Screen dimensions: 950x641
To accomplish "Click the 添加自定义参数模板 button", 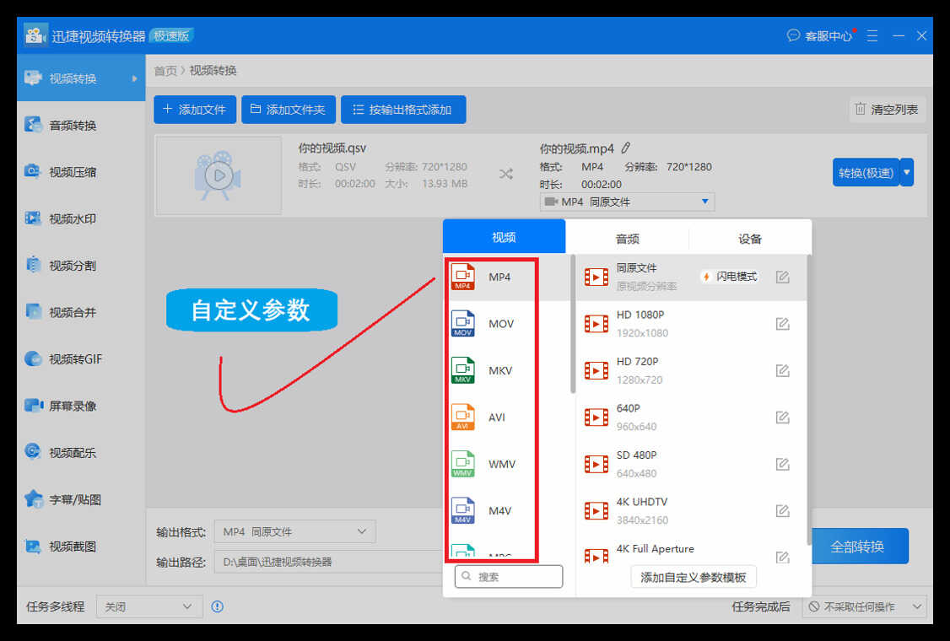I will [x=694, y=577].
